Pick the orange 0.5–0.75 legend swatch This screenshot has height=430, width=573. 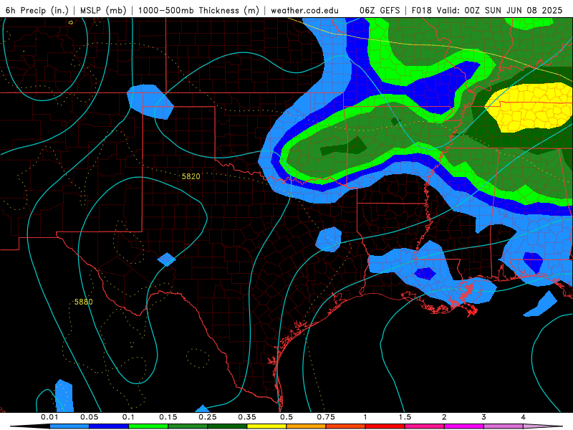point(307,426)
